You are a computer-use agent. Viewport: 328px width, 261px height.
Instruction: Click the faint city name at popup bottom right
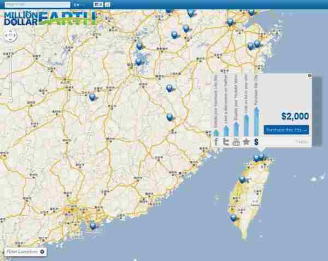coord(302,142)
